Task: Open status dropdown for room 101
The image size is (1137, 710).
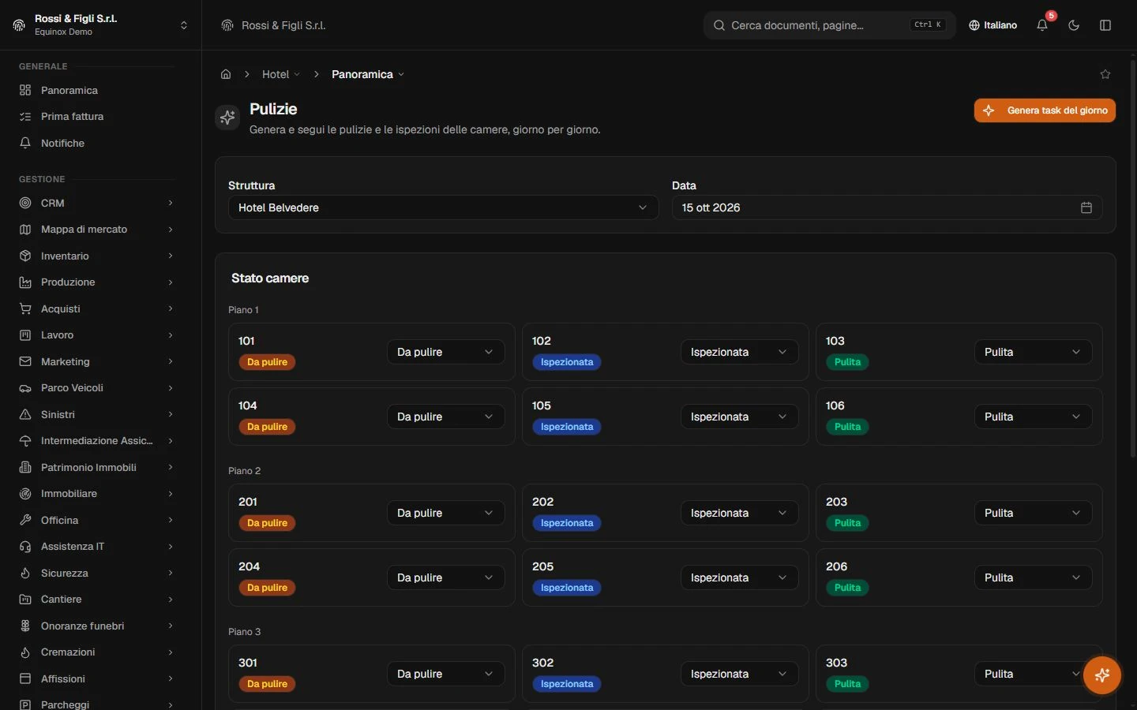Action: tap(445, 352)
